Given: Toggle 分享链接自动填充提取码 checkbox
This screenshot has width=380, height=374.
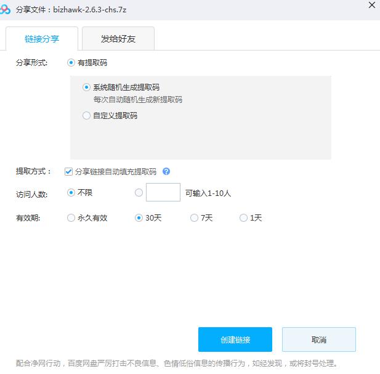Looking at the screenshot, I should pyautogui.click(x=68, y=172).
